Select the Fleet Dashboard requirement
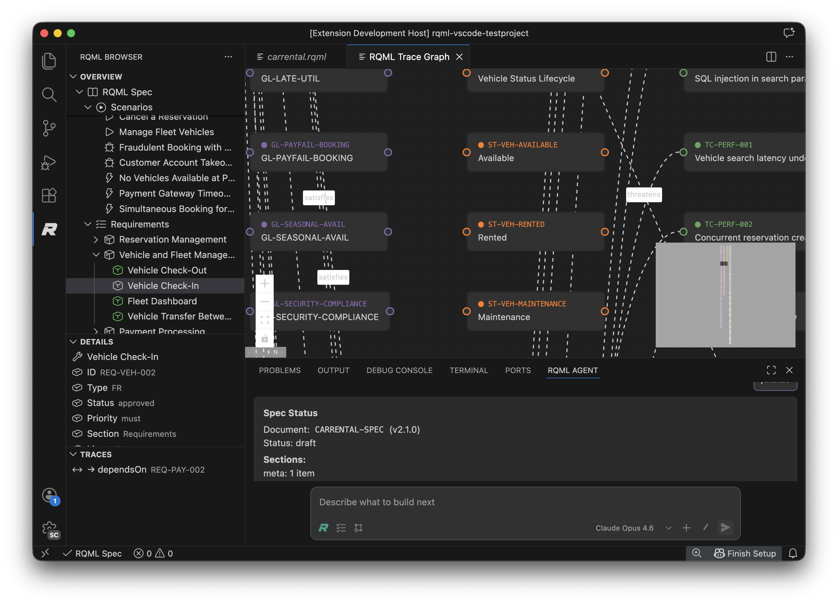 pos(162,301)
